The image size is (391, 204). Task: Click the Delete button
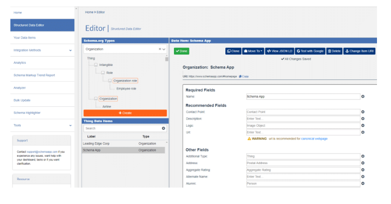pyautogui.click(x=334, y=51)
